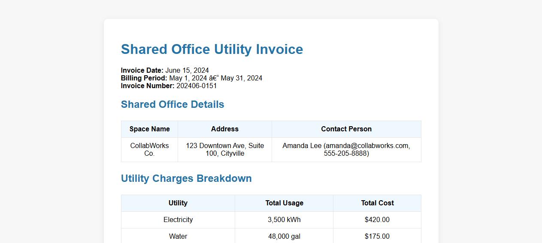Click the Address column header
Screen dimensions: 542x243
(x=225, y=129)
